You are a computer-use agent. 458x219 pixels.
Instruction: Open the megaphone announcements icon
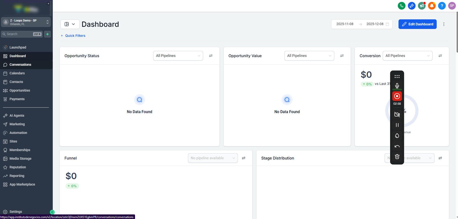pyautogui.click(x=422, y=6)
